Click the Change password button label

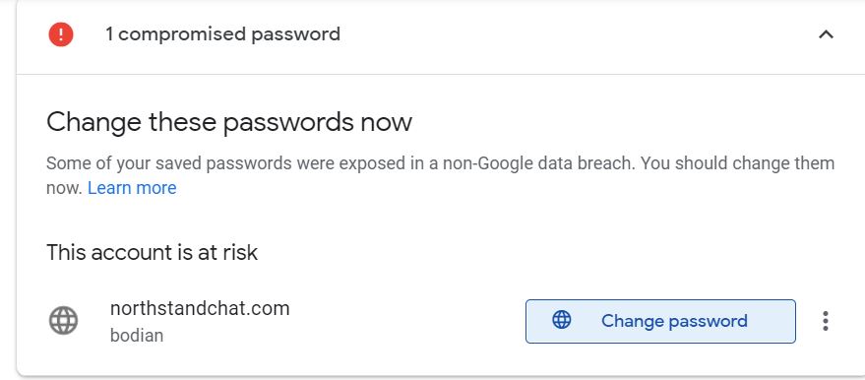tap(674, 320)
